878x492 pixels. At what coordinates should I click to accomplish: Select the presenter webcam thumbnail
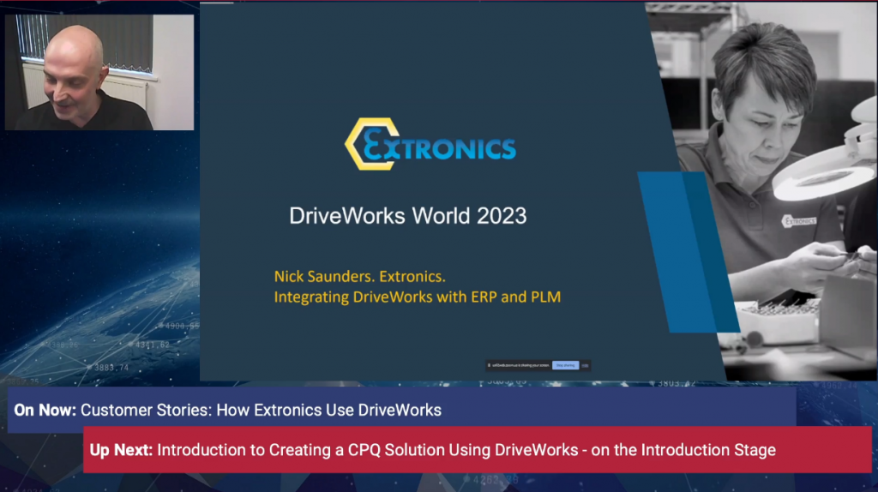click(x=99, y=72)
